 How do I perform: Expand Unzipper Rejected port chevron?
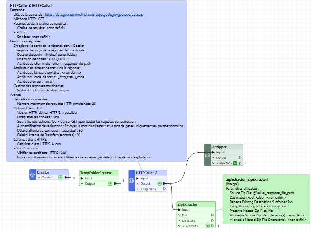[213, 163]
